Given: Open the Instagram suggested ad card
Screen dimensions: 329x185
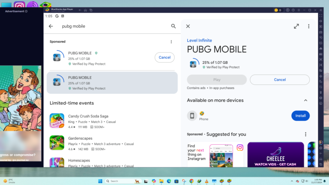Looking at the screenshot, I should 215,155.
